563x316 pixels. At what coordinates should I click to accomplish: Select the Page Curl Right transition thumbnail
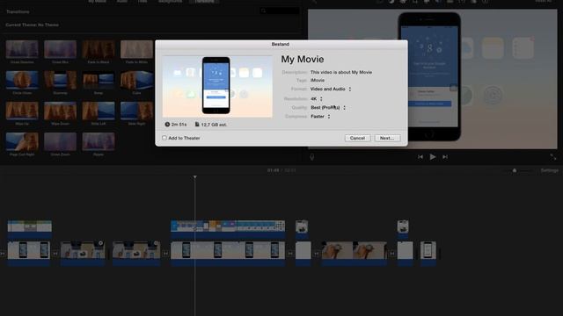(x=22, y=141)
